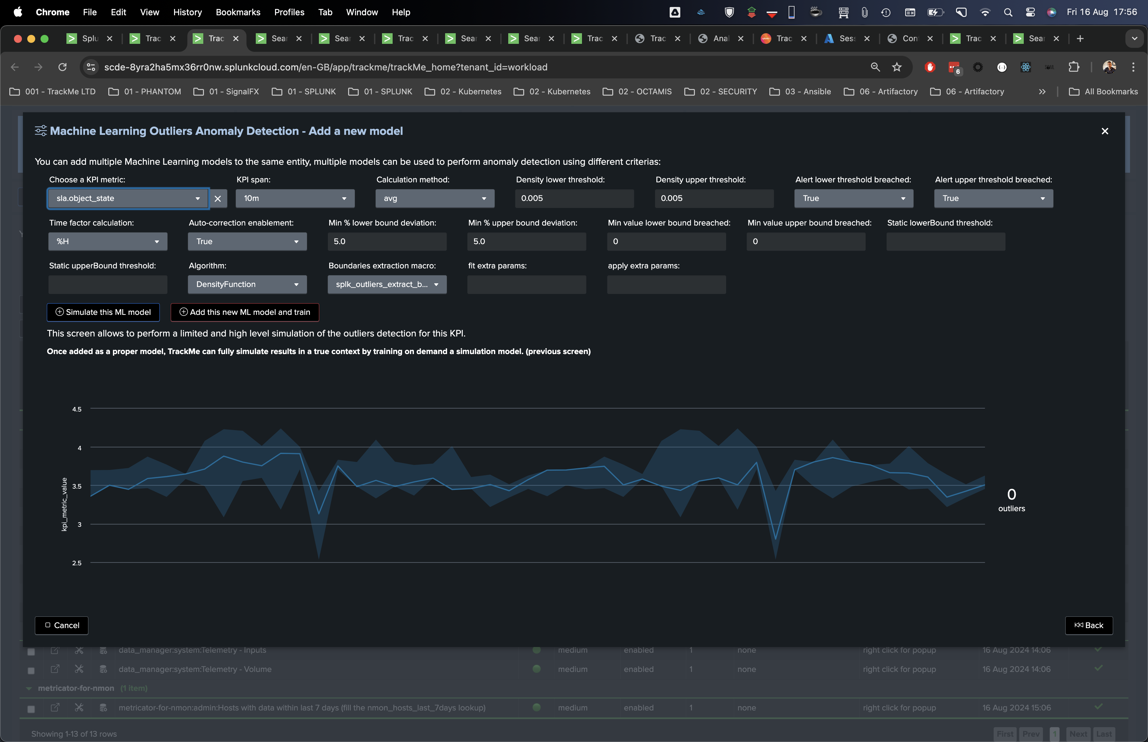
Task: Open the Time factor calculation %H dropdown
Action: [107, 241]
